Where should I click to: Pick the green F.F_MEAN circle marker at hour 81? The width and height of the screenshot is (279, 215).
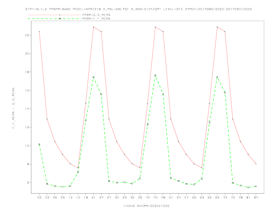pyautogui.click(x=248, y=187)
